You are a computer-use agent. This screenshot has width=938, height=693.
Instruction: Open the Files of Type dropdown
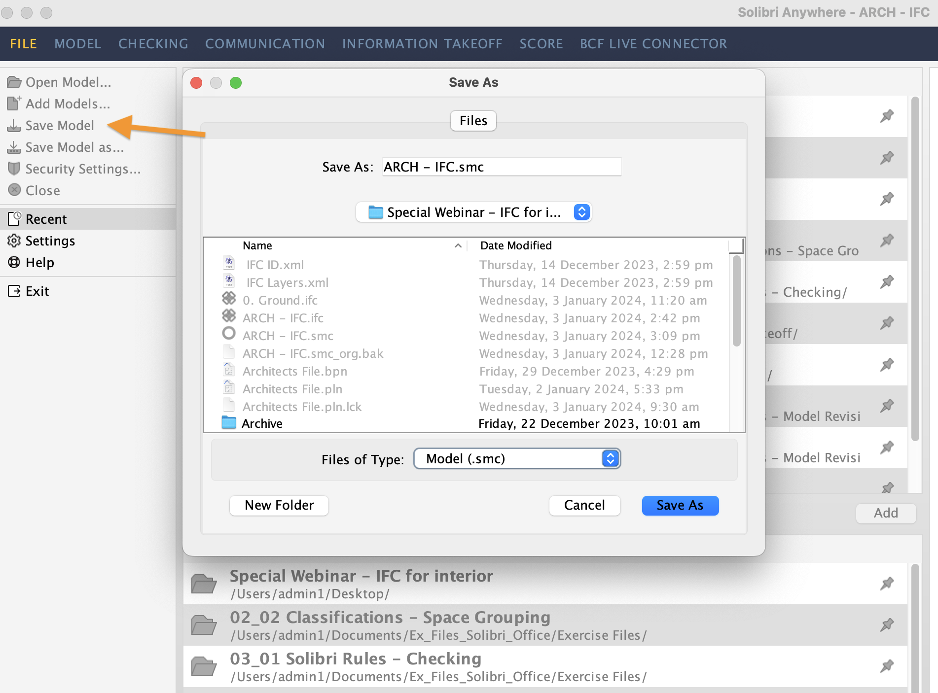coord(610,458)
